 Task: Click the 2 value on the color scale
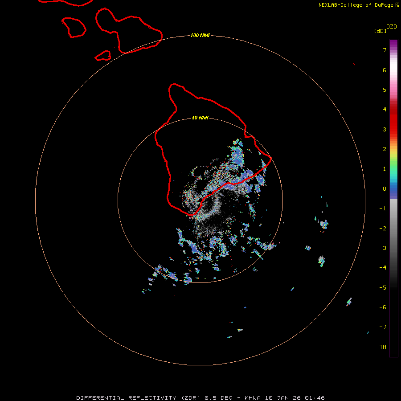[x=385, y=149]
